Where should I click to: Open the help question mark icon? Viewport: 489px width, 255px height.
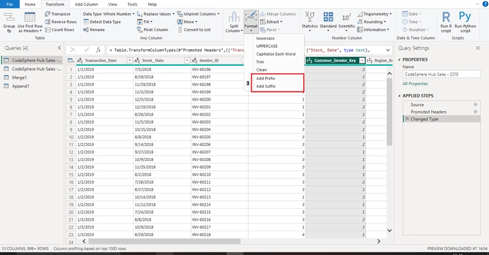click(485, 4)
